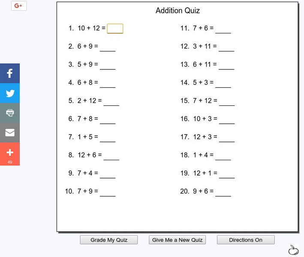Focus the answer blank for 7 + 6

coord(223,28)
